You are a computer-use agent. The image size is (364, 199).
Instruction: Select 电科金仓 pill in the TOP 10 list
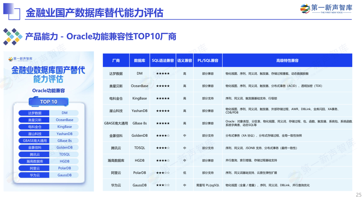34,127
